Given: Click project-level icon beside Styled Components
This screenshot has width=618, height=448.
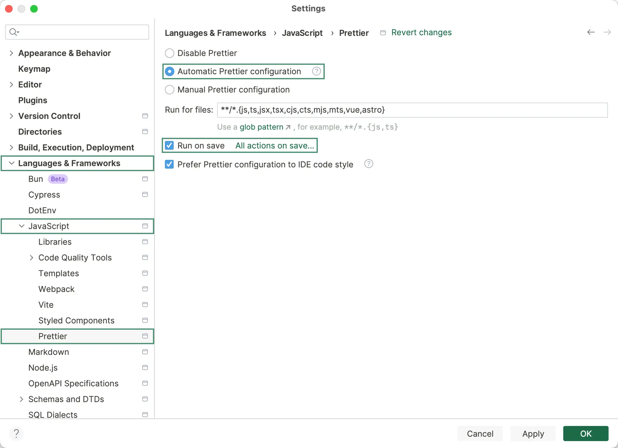Looking at the screenshot, I should (x=145, y=320).
